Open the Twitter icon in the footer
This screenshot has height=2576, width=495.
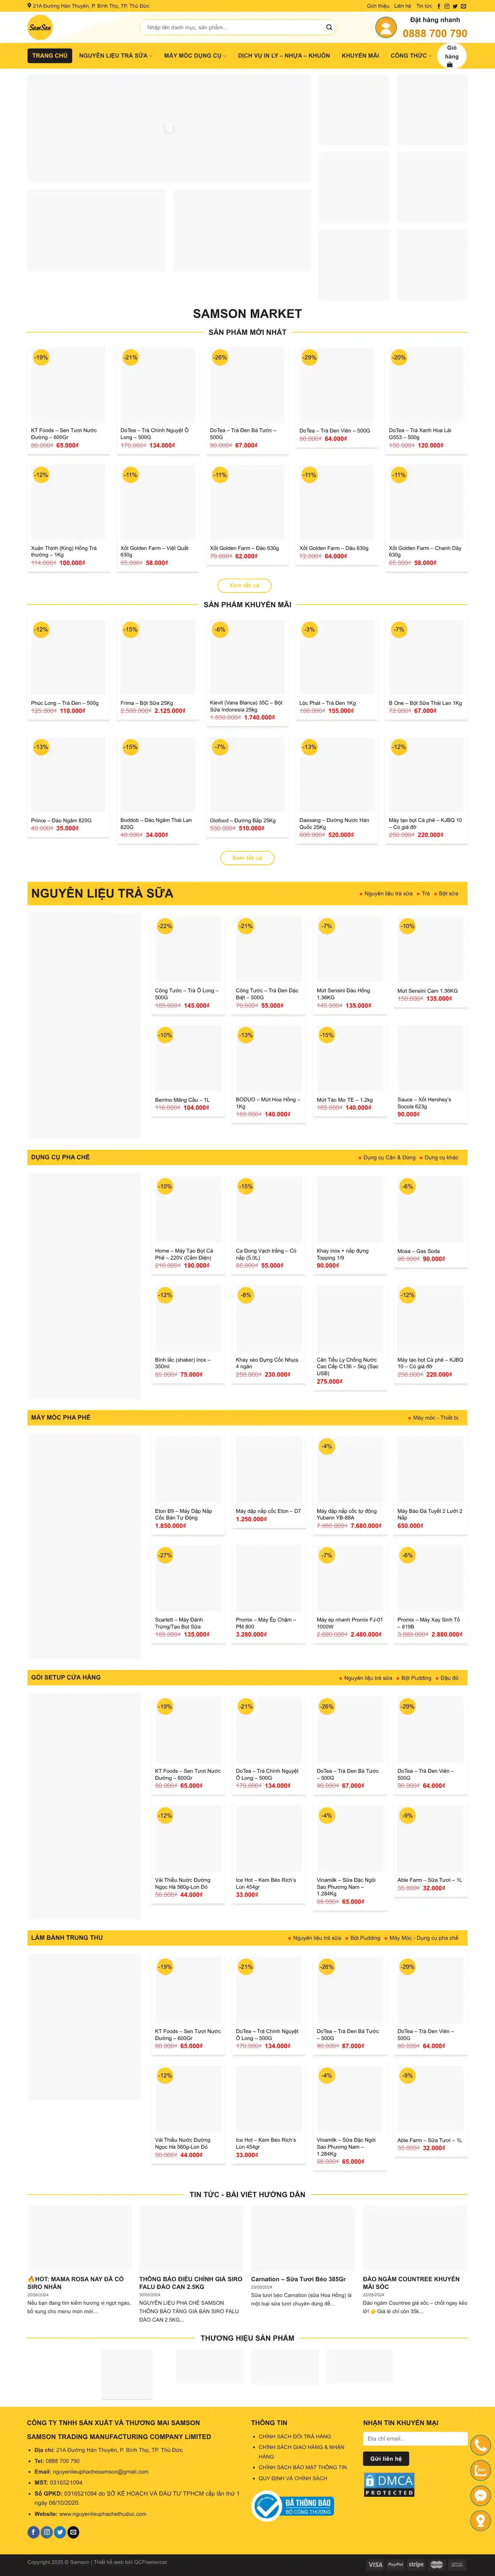pos(60,2532)
